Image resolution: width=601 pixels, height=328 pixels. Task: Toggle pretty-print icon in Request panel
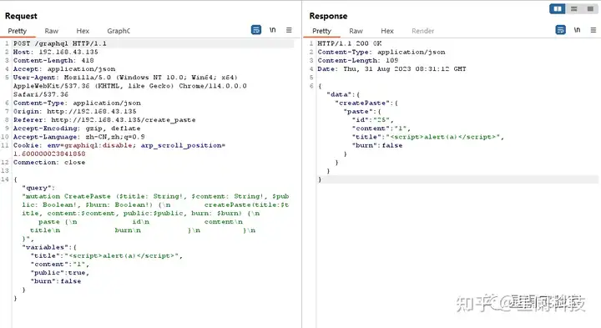[256, 30]
